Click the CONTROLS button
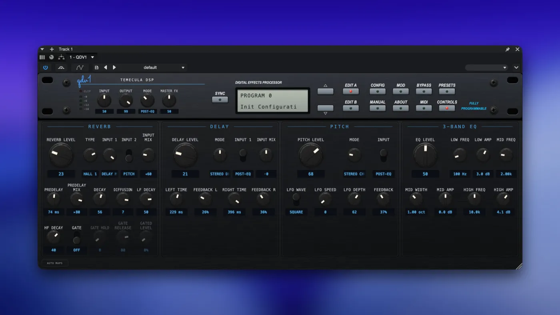560x315 pixels. pos(447,108)
